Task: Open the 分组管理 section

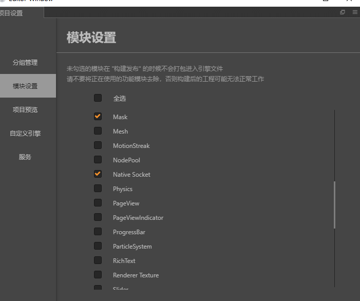Action: click(25, 63)
